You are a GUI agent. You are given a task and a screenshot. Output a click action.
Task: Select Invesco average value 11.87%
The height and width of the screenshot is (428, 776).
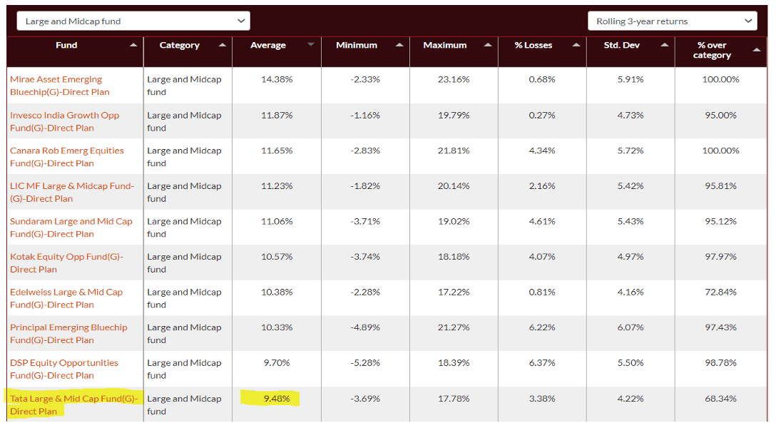[277, 115]
